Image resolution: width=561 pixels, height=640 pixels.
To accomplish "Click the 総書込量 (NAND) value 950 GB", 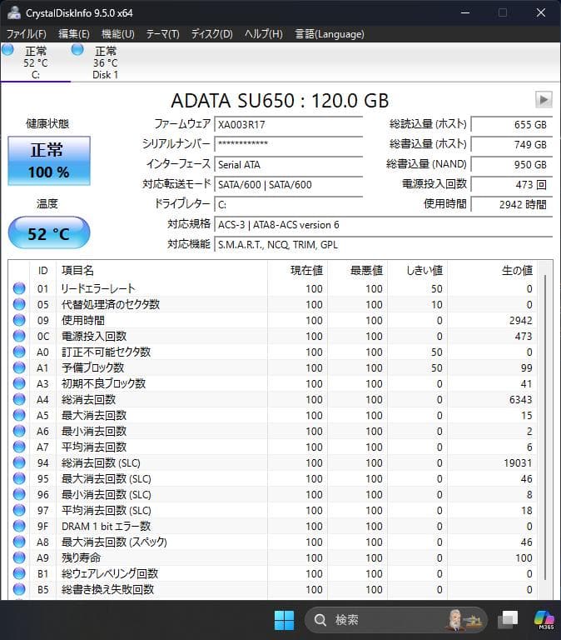I will point(512,164).
